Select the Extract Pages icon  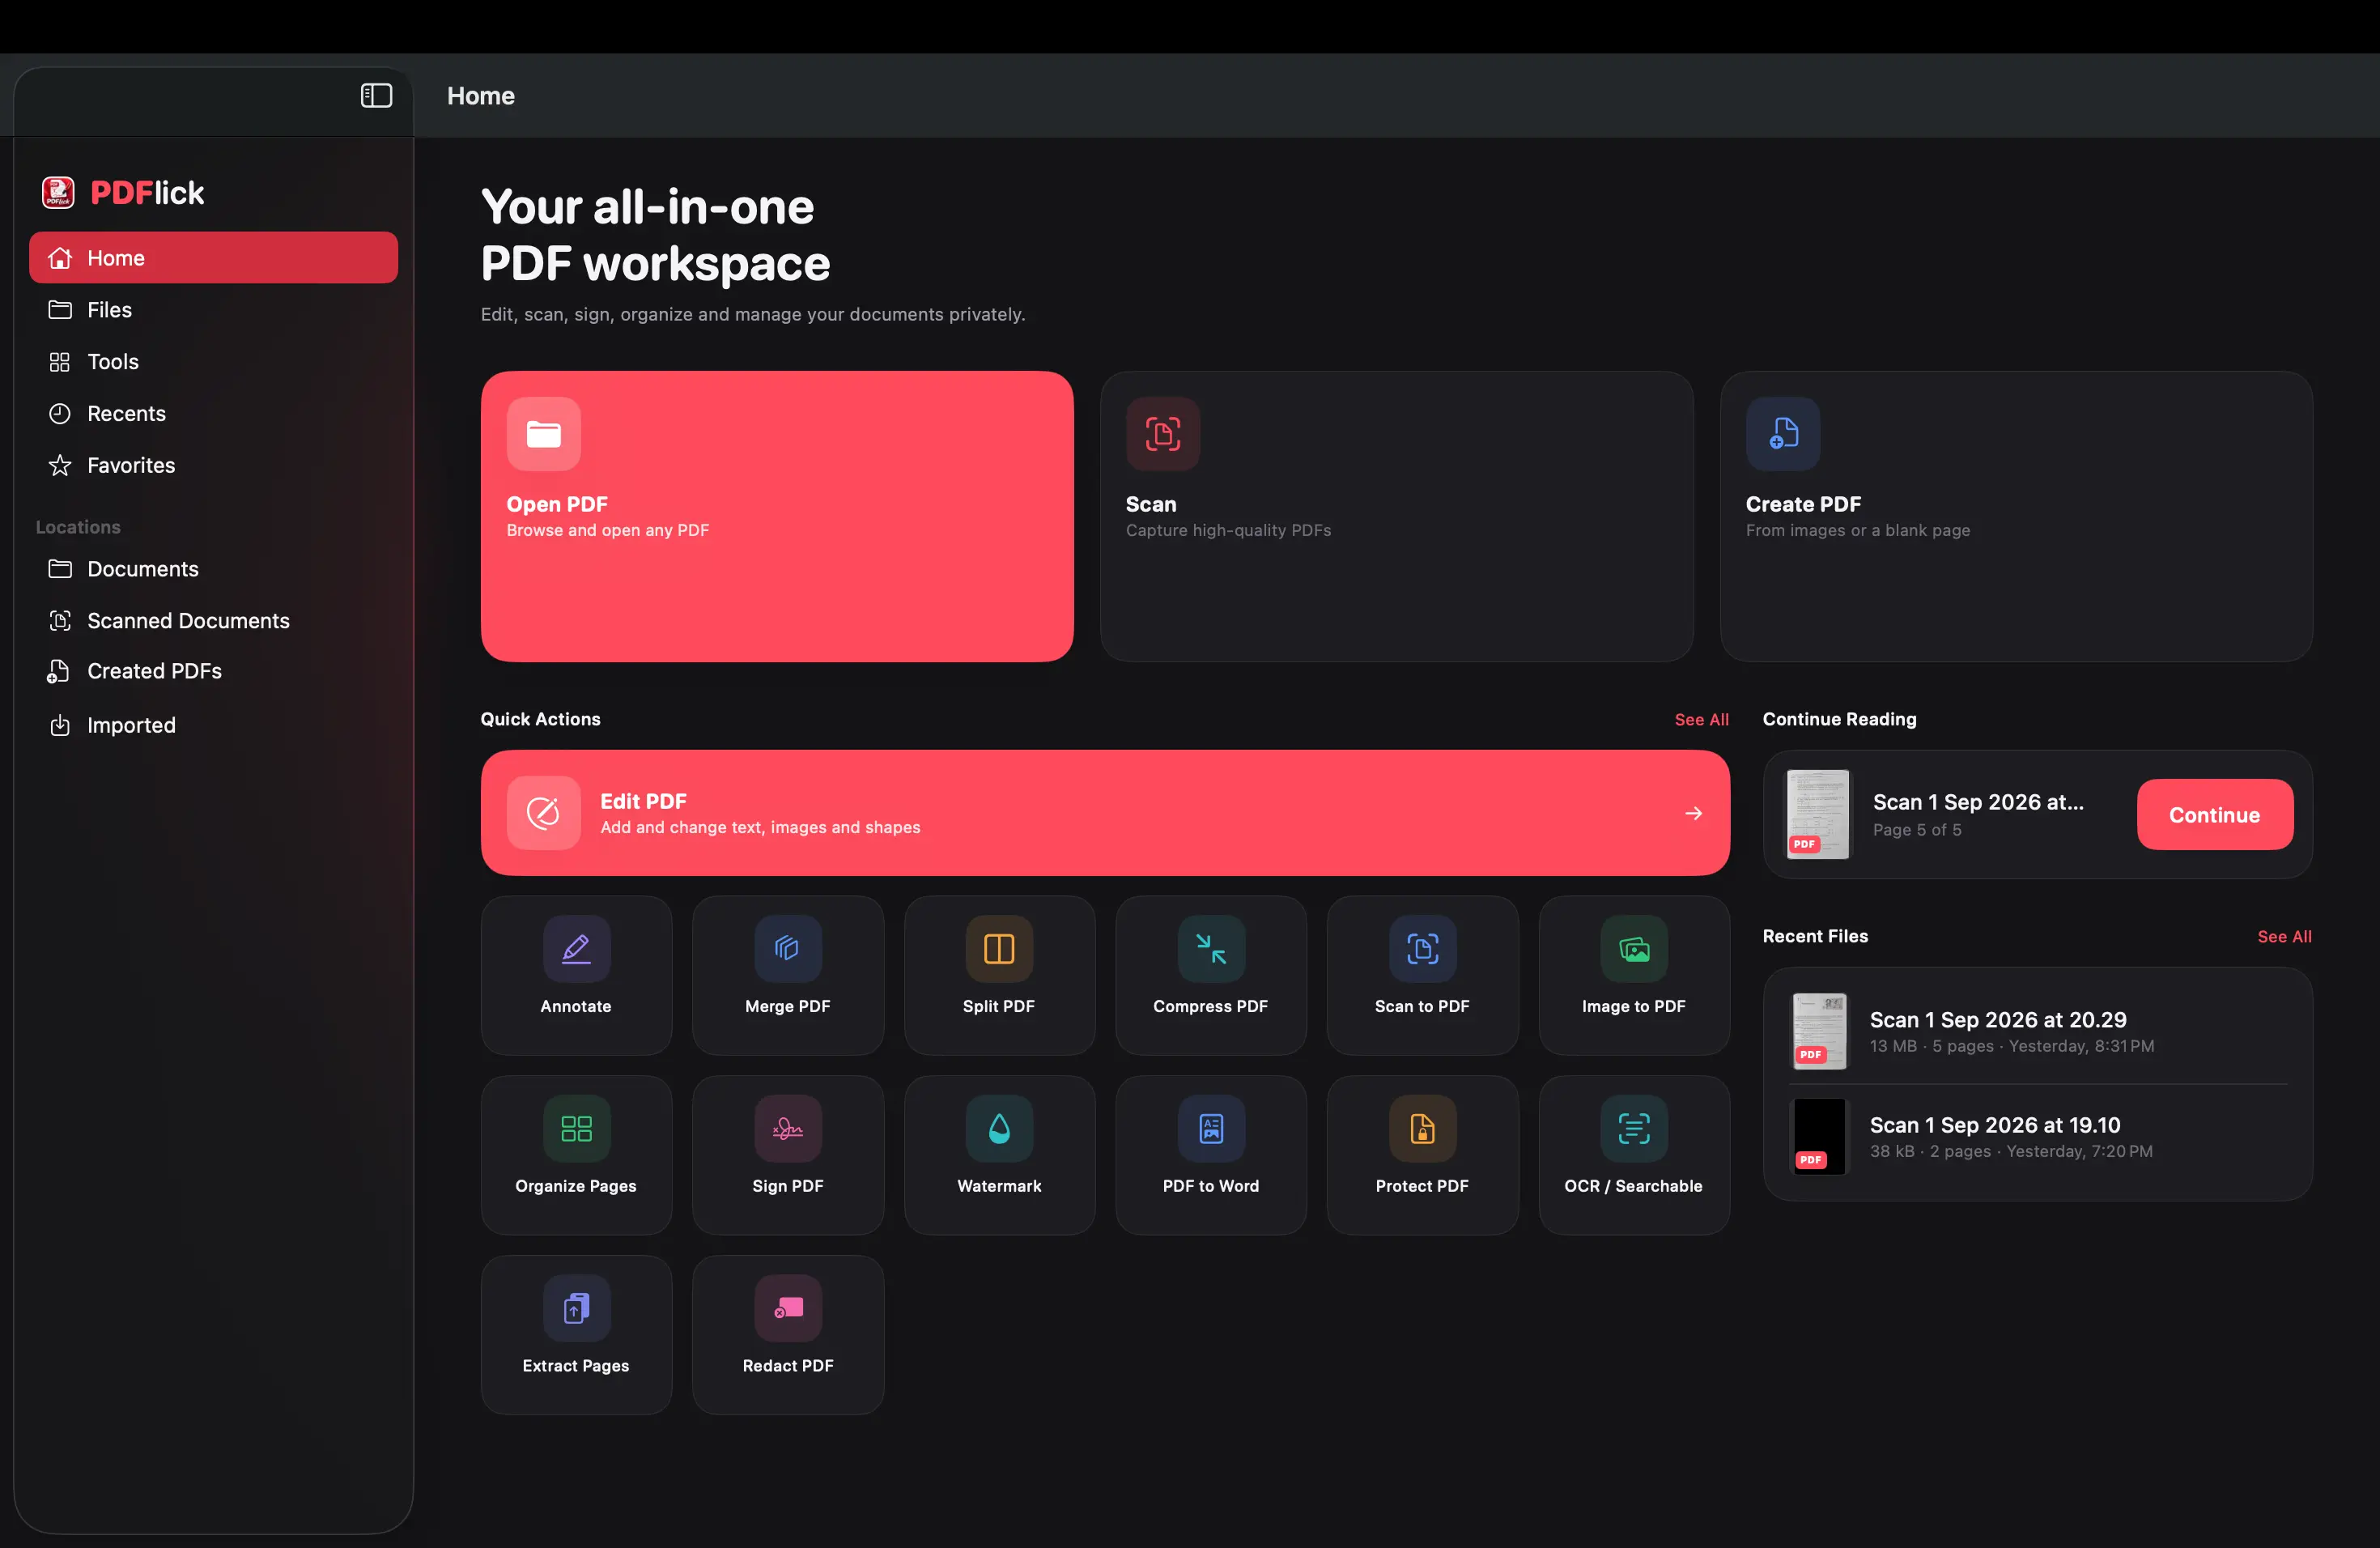coord(576,1308)
